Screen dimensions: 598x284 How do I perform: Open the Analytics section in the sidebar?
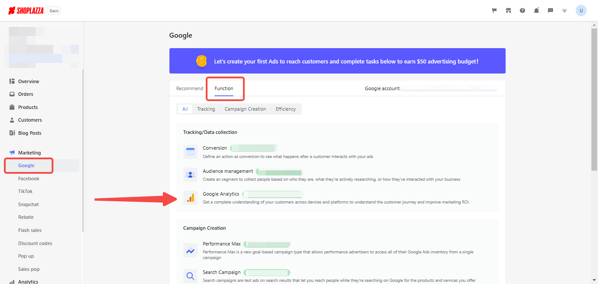click(28, 282)
